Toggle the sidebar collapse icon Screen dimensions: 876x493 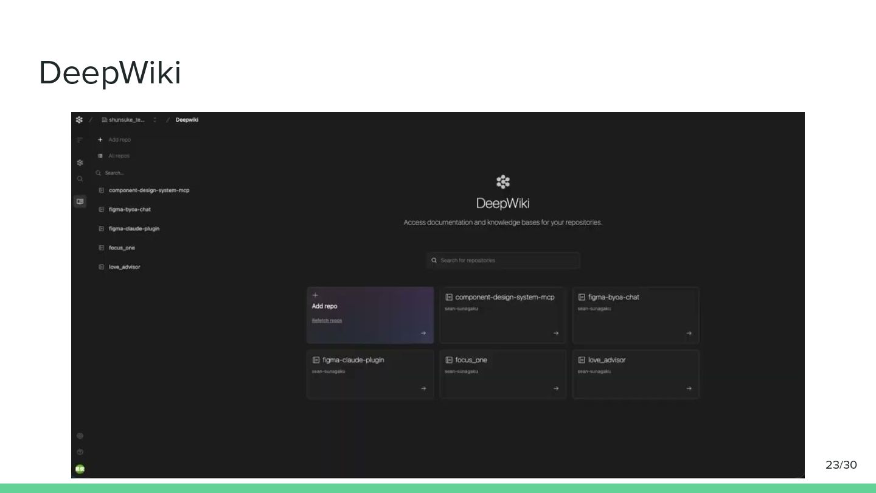(79, 140)
